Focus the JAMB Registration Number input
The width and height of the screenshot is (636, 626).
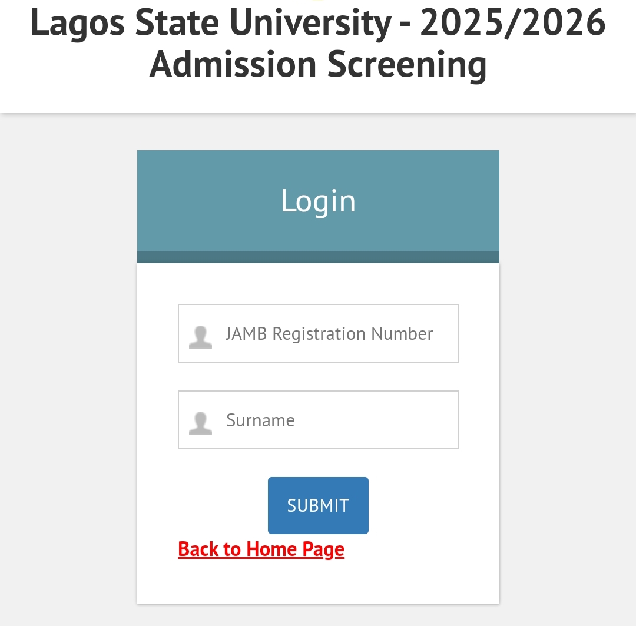click(x=318, y=333)
